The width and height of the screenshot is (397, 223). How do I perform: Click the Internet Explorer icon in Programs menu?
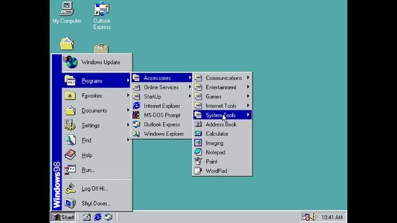136,106
